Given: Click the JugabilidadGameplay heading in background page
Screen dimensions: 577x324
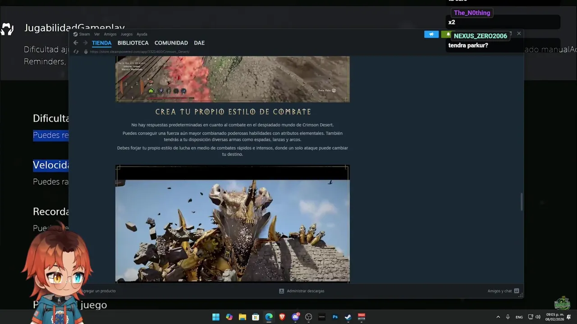Looking at the screenshot, I should click(x=74, y=27).
